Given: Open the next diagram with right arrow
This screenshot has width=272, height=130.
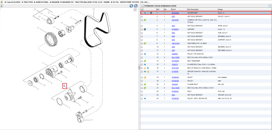Looking at the screenshot, I should [x=136, y=6].
